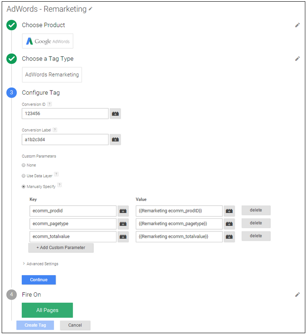Insert variable into ecomm_pagetype key field
The height and width of the screenshot is (334, 307).
click(x=123, y=224)
